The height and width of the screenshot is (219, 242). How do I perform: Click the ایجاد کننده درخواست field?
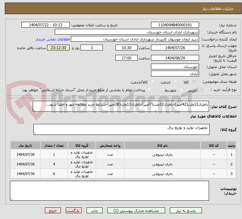click(135, 39)
